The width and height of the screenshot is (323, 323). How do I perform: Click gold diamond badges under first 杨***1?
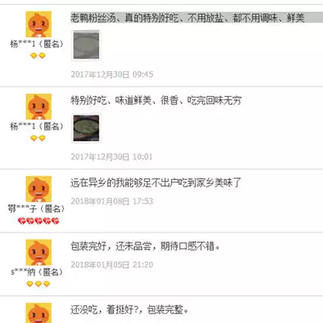pos(38,56)
